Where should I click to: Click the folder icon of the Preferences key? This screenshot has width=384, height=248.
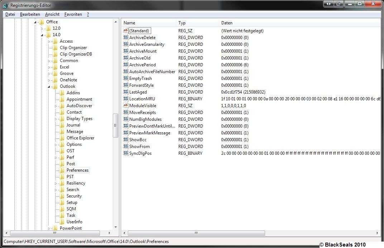[62, 170]
